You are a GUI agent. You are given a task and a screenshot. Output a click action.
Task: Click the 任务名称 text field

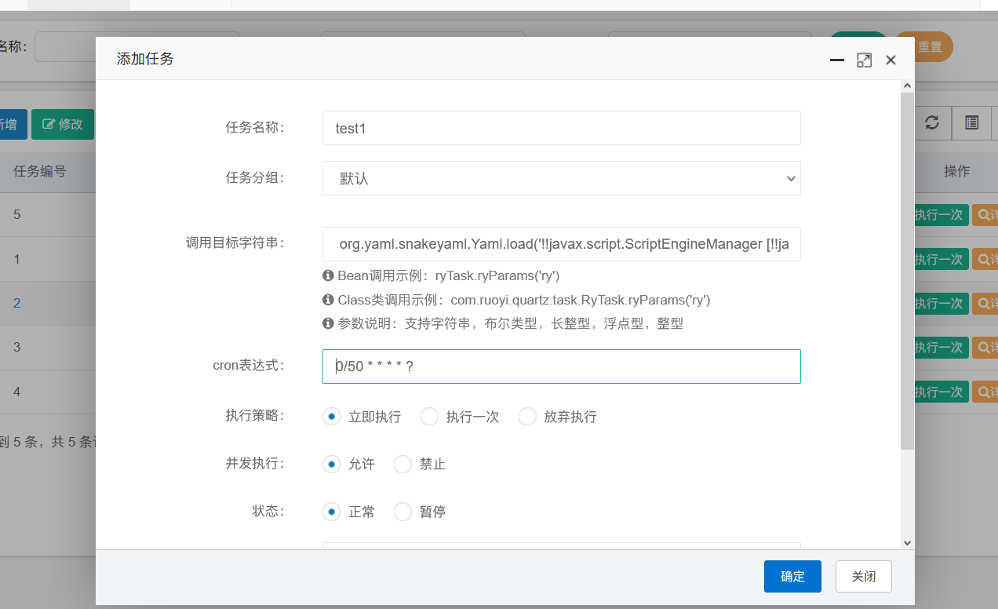click(561, 128)
